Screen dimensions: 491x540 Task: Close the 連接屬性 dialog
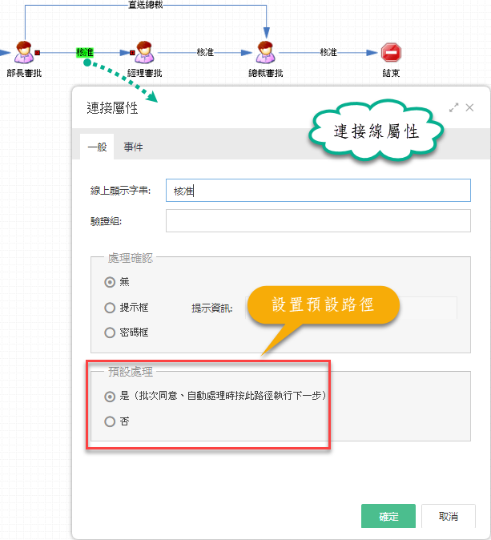(469, 108)
